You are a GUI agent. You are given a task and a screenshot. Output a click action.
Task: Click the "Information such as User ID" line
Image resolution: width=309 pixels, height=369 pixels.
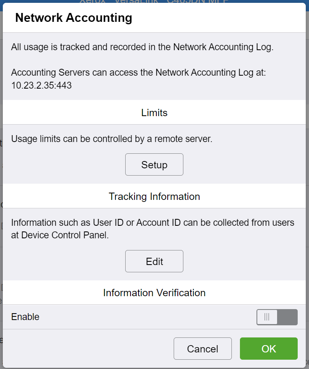(x=153, y=223)
